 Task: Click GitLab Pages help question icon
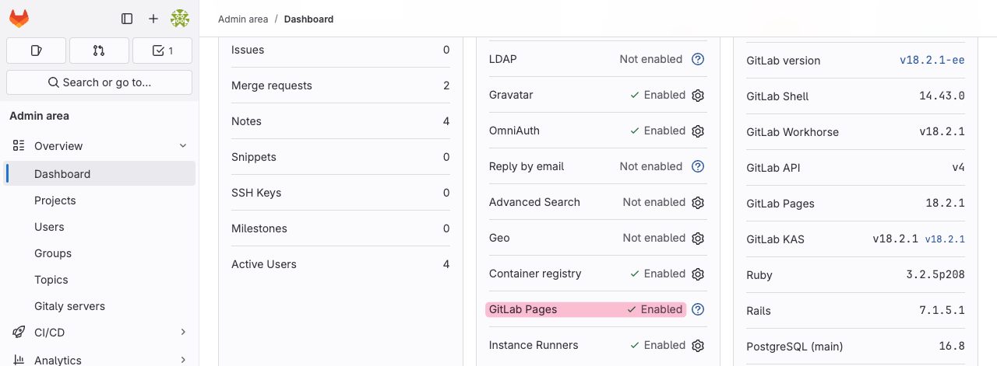coord(698,309)
